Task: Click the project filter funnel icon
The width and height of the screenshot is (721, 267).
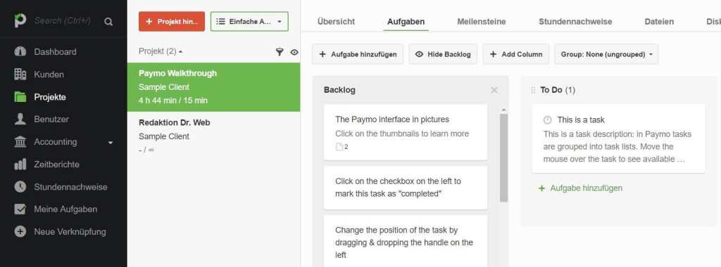Action: click(280, 52)
